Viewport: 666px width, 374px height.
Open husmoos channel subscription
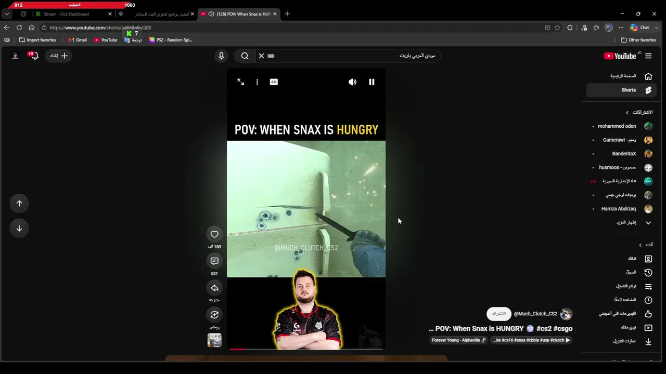tap(621, 167)
